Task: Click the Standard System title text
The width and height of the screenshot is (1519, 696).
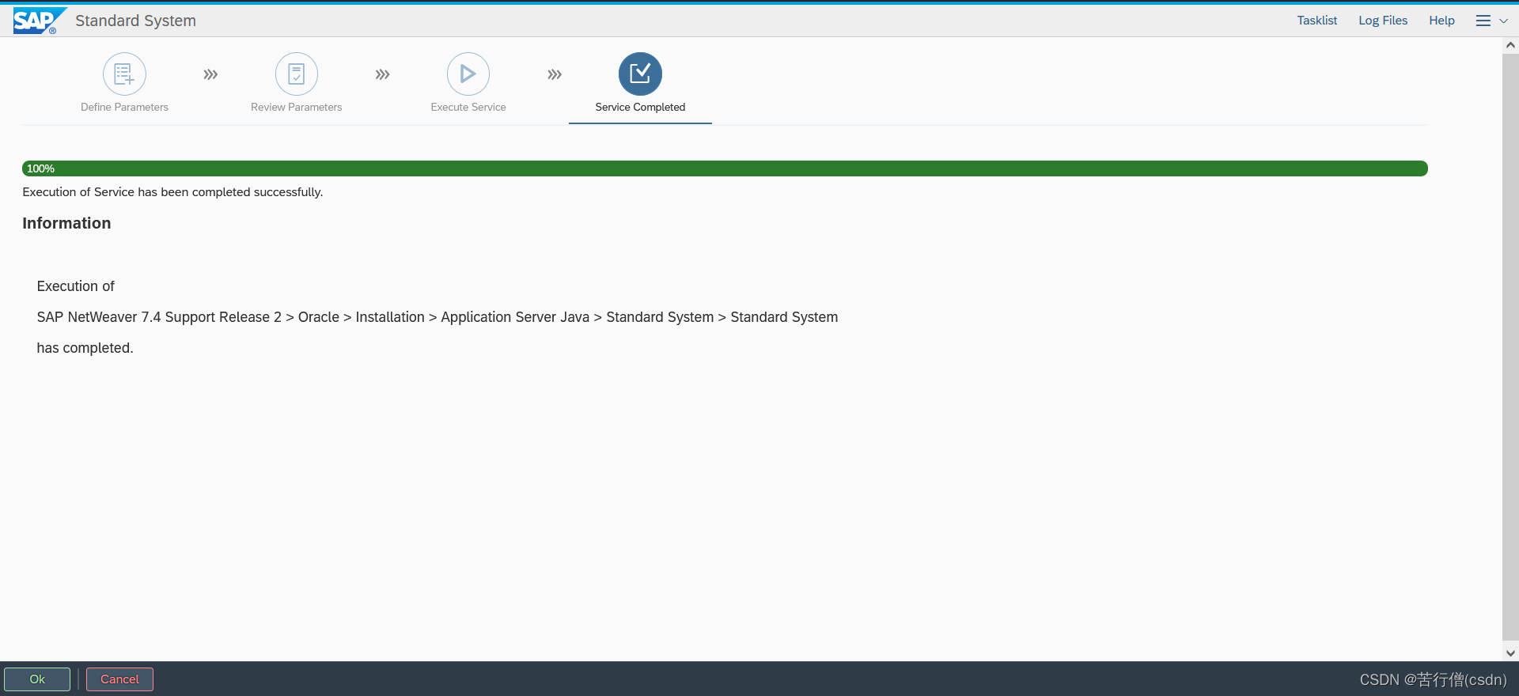Action: [x=135, y=21]
